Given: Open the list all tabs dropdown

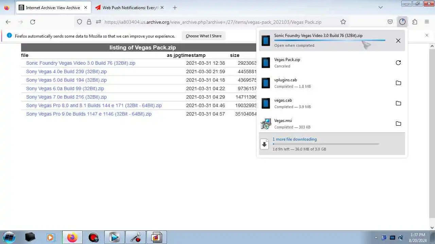Looking at the screenshot, I should (x=381, y=7).
